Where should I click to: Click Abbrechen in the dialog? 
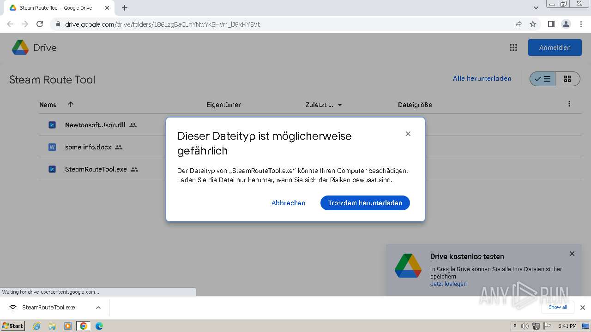click(288, 203)
